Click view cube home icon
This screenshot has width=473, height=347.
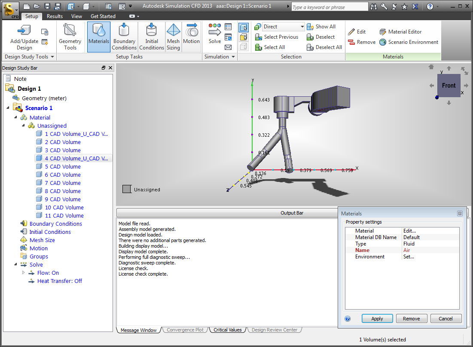coord(431,67)
